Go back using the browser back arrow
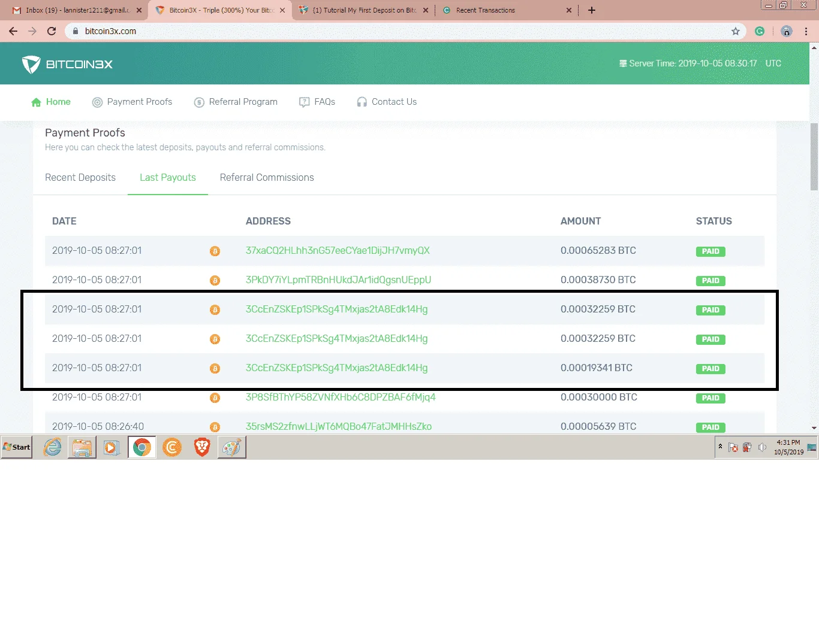The height and width of the screenshot is (622, 819). point(13,31)
